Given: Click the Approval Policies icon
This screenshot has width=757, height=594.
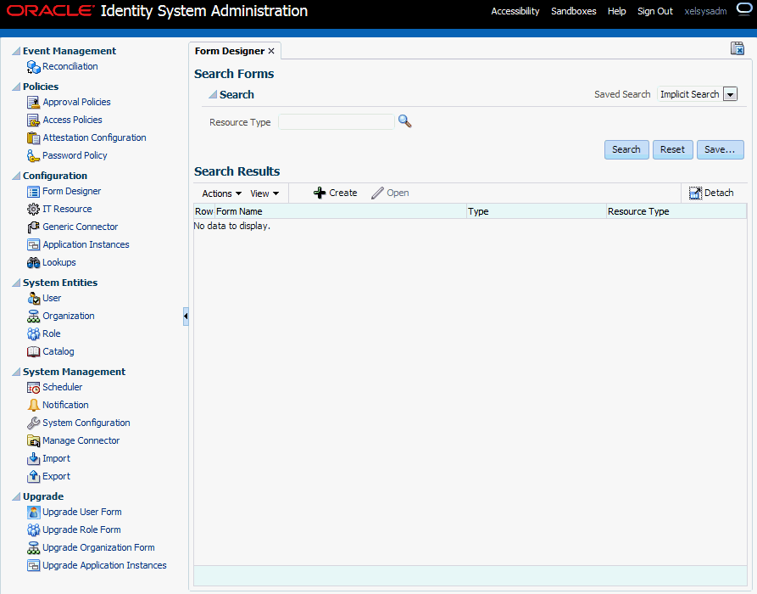Looking at the screenshot, I should [33, 102].
